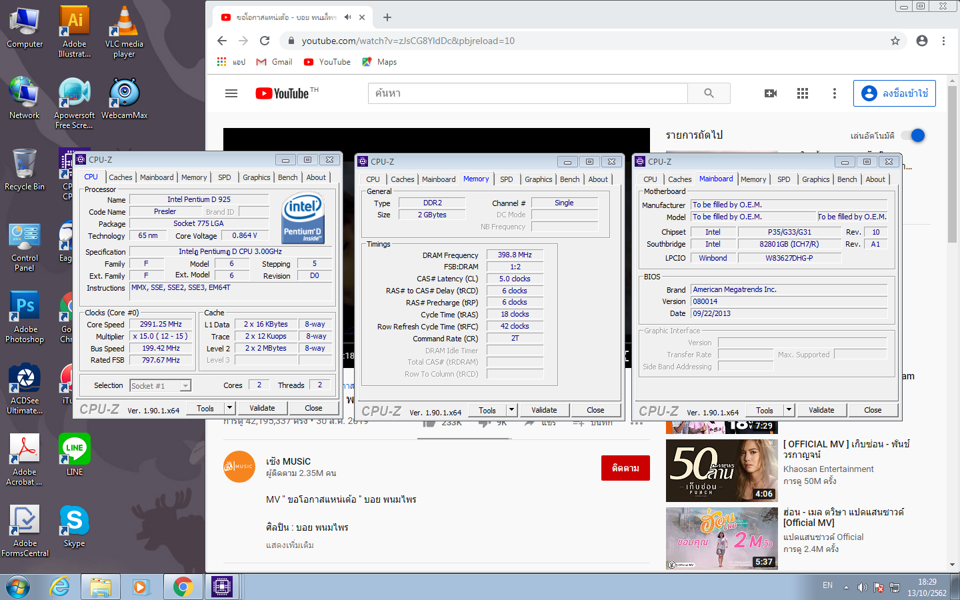This screenshot has height=600, width=960.
Task: Open WebcamMax desktop shortcut
Action: 124,99
